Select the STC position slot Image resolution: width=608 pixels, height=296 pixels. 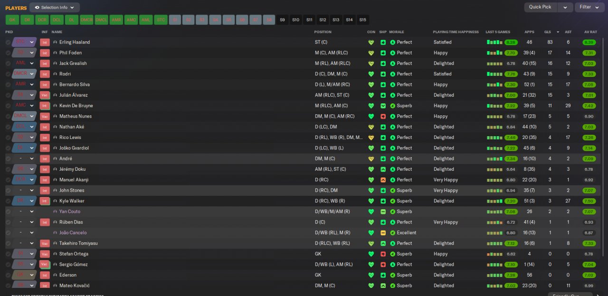(161, 20)
